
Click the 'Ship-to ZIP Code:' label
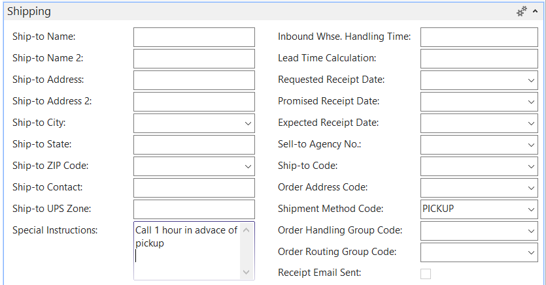[50, 166]
